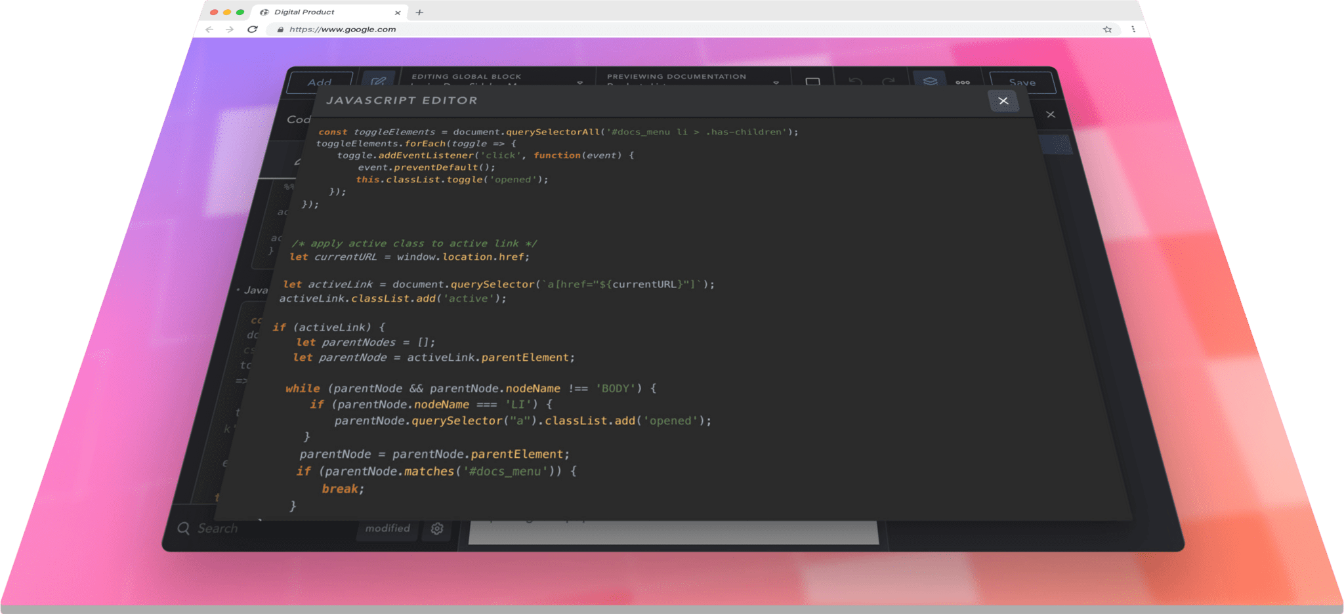Click the redo arrow icon
The width and height of the screenshot is (1344, 614).
888,81
